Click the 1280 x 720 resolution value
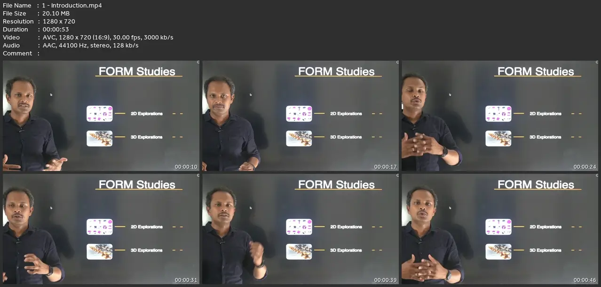Viewport: 601px width, 287px height. tap(59, 21)
